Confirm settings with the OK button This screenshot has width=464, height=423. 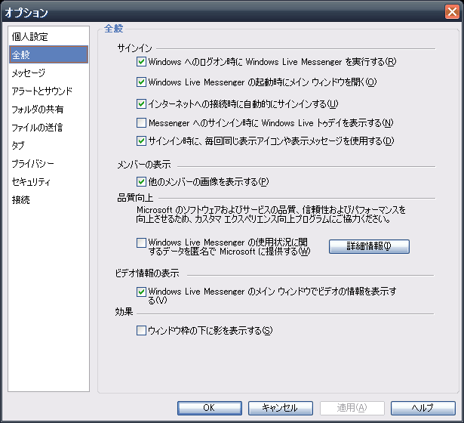pos(210,408)
